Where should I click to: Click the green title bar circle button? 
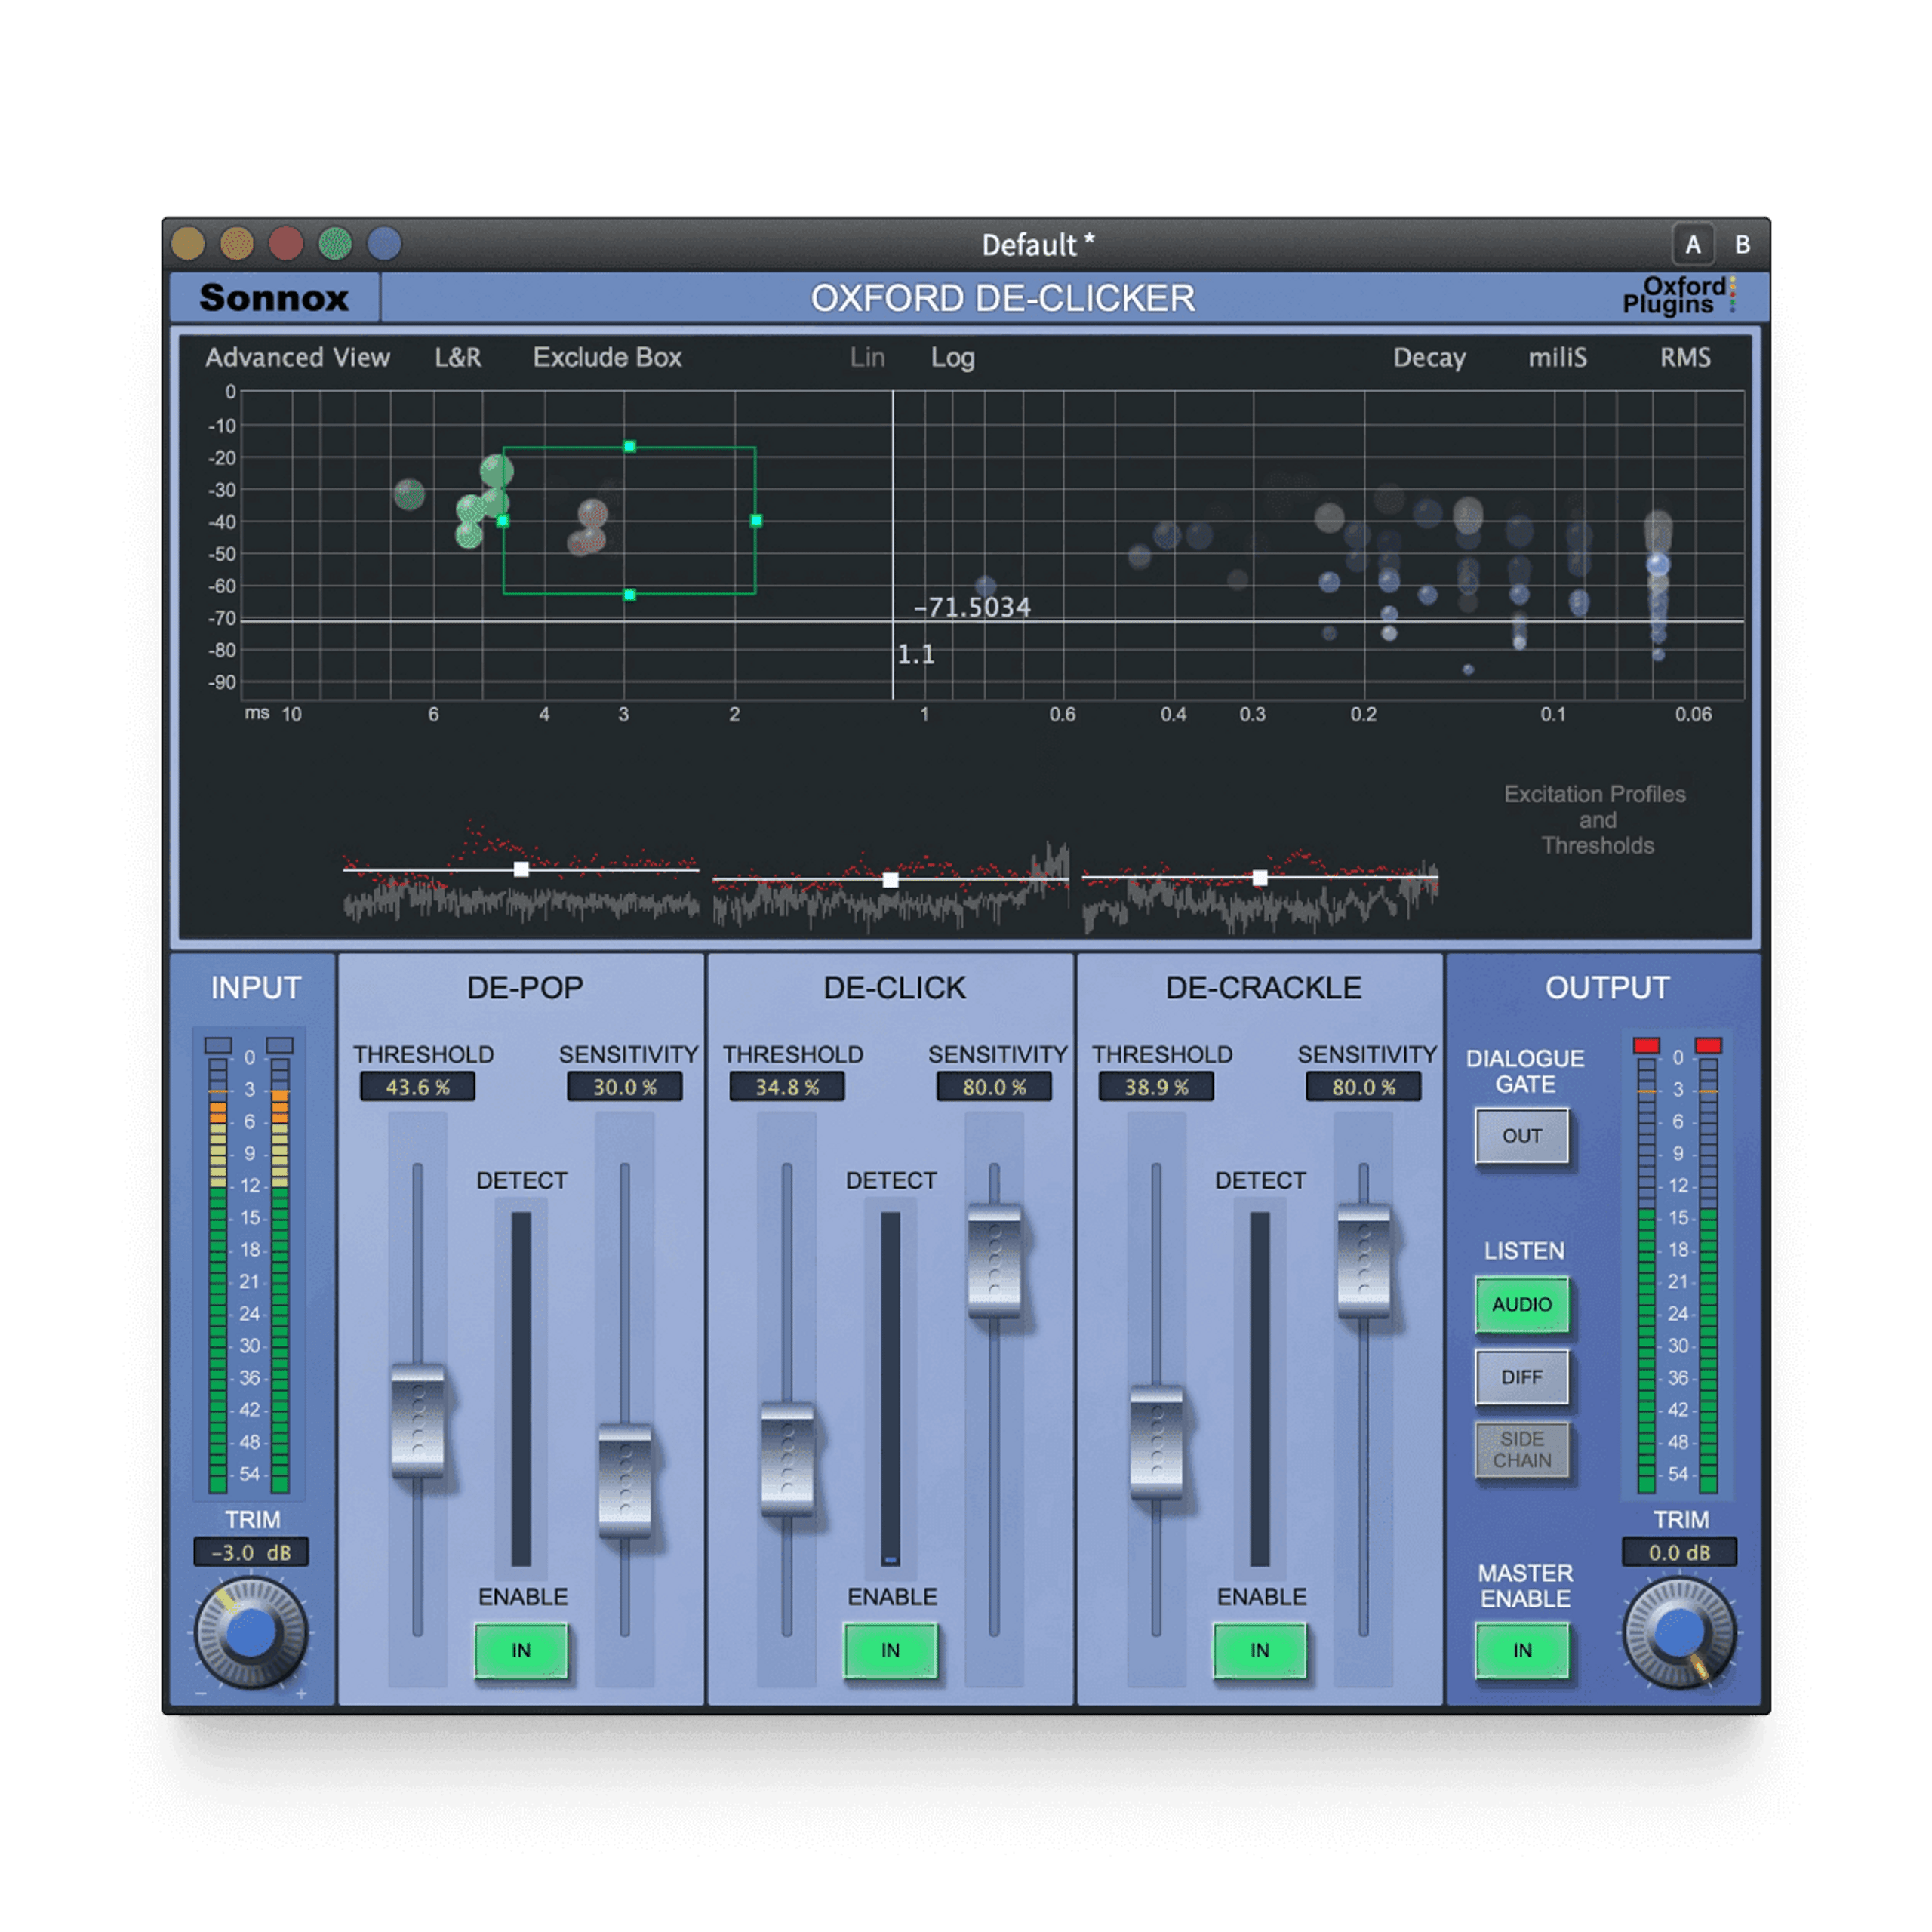pyautogui.click(x=335, y=243)
